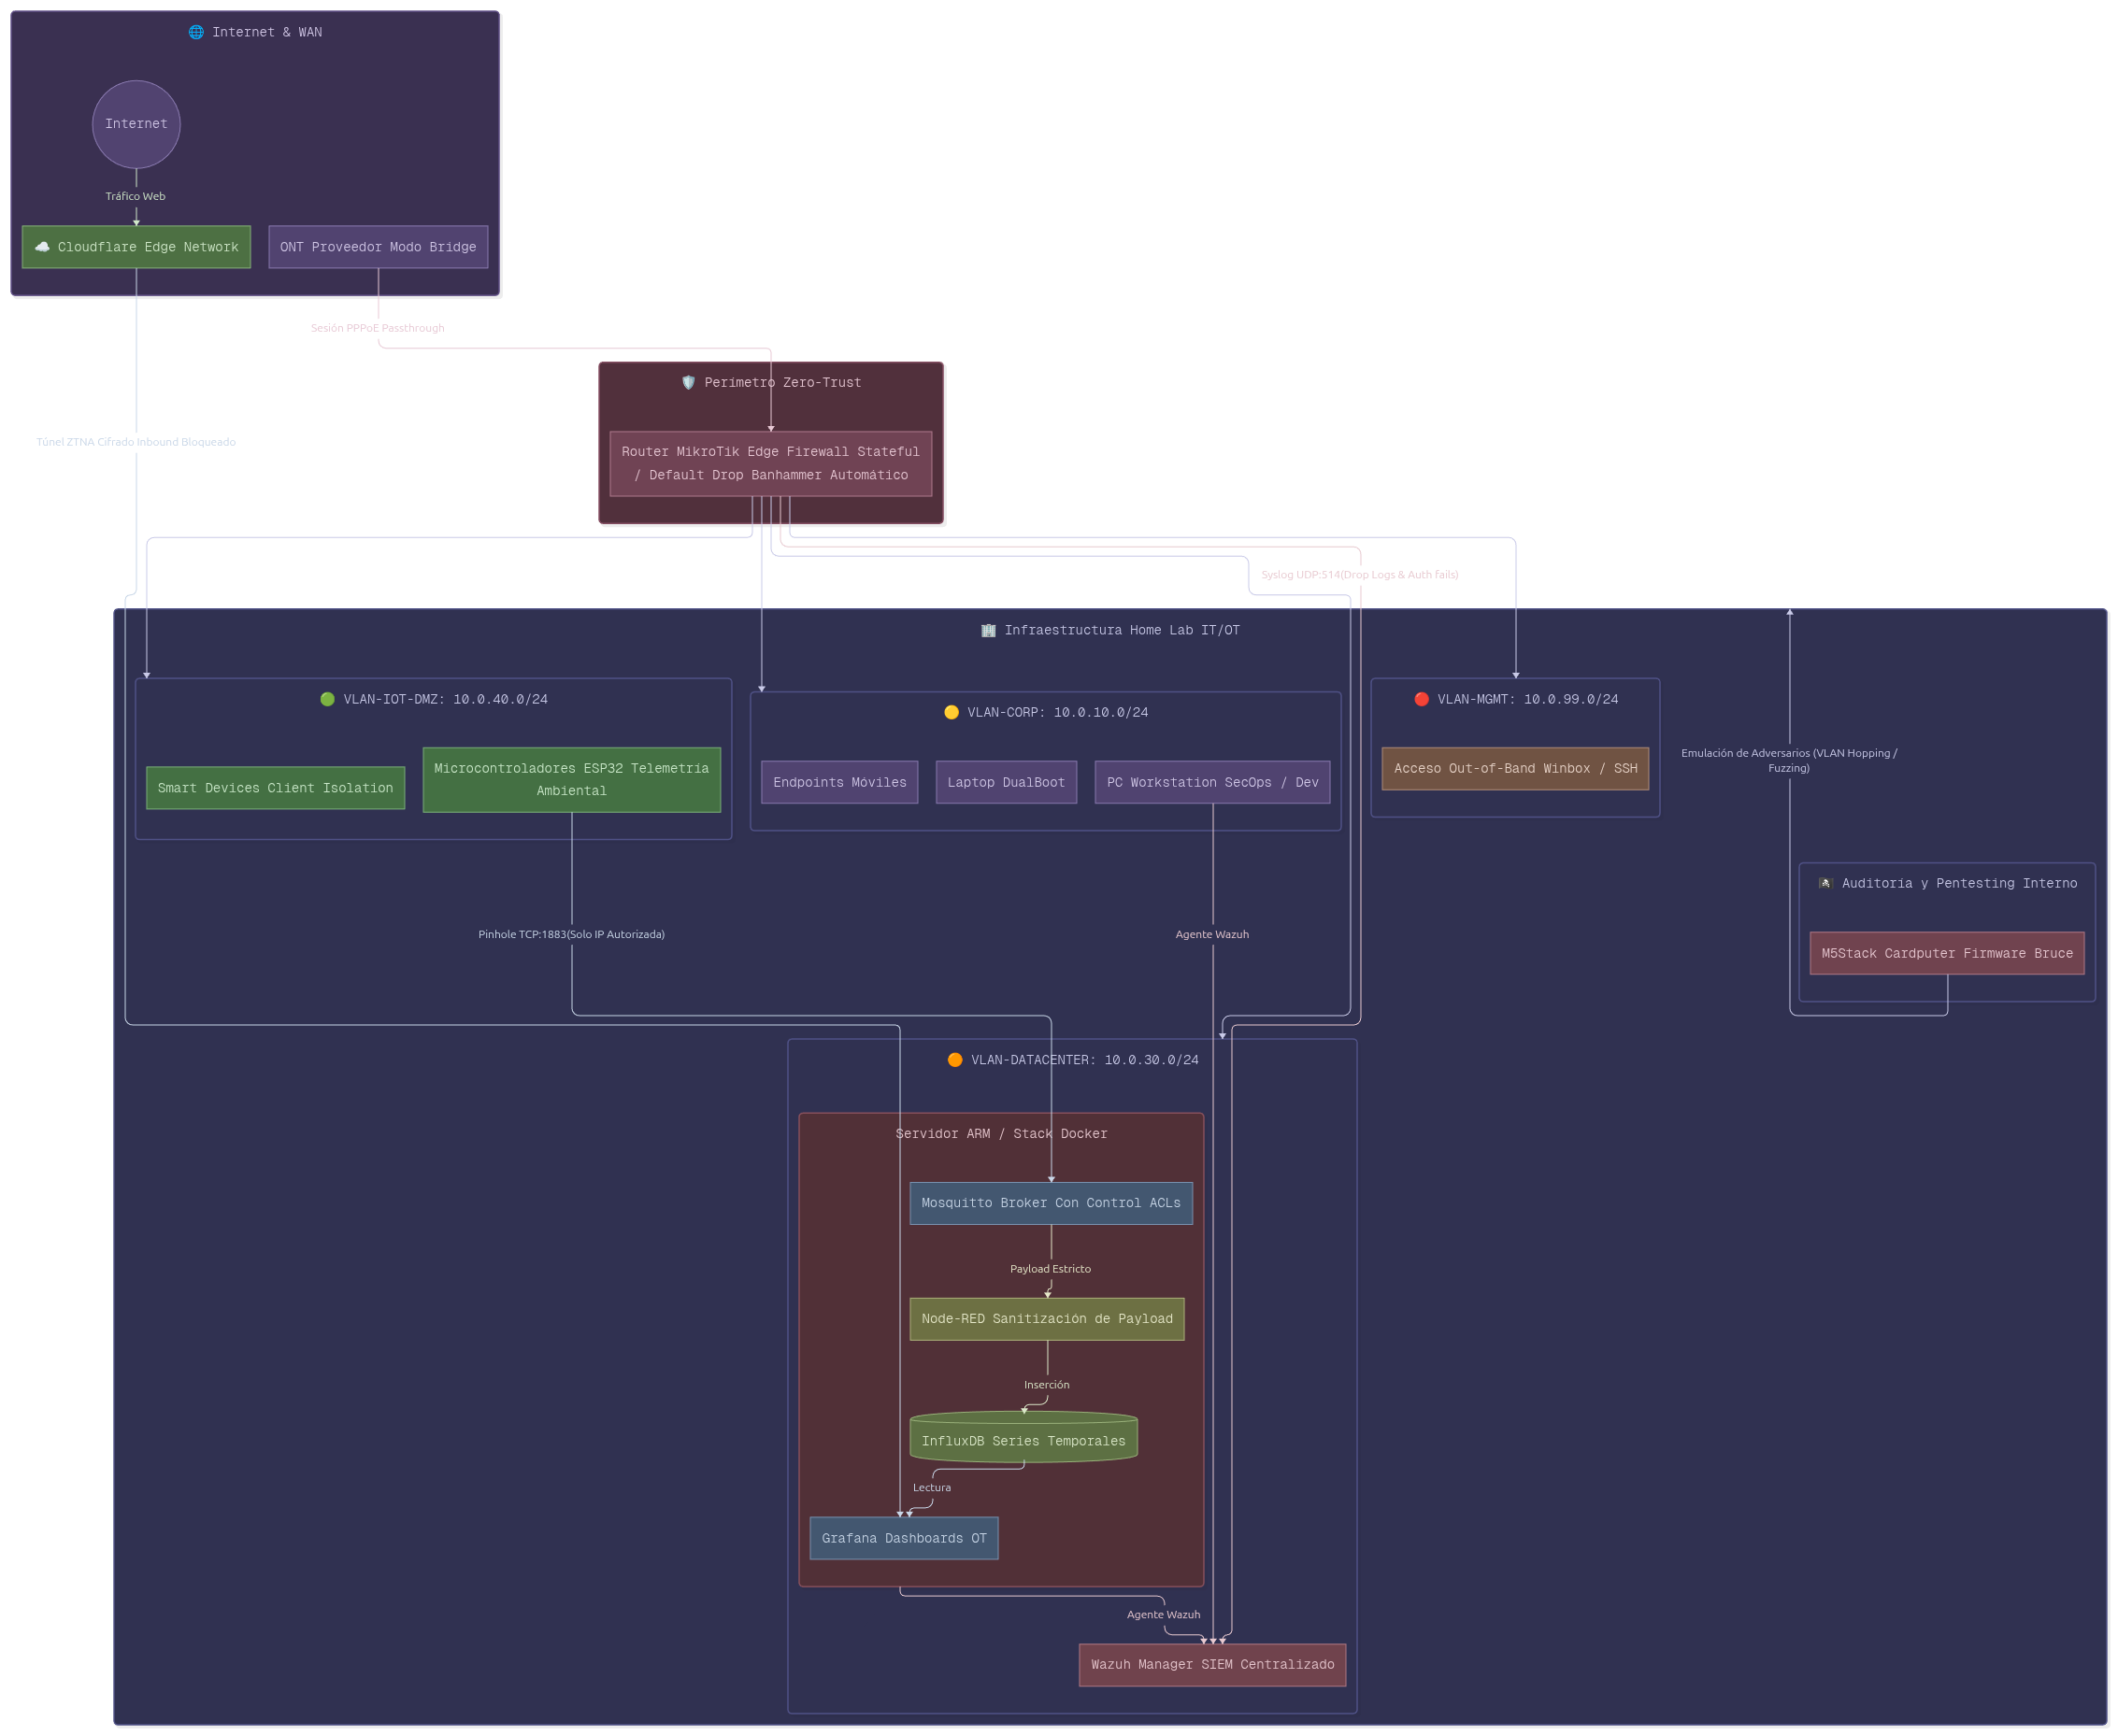Viewport: 2118px width, 1736px height.
Task: Click the 'Sesión PPPoE Passthrough' edge label
Action: [379, 328]
